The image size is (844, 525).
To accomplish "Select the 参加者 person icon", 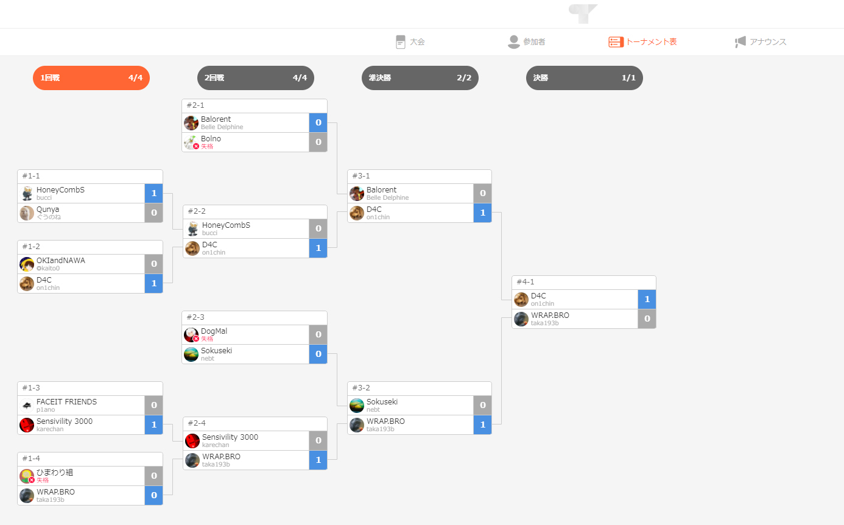I will (x=513, y=42).
